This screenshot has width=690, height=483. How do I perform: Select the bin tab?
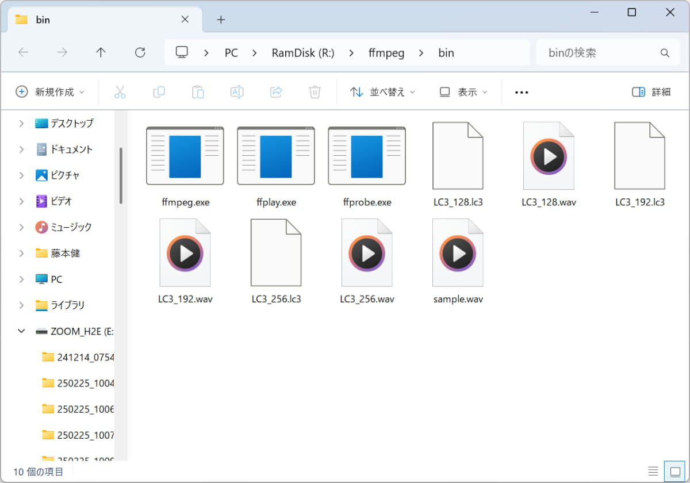point(105,20)
